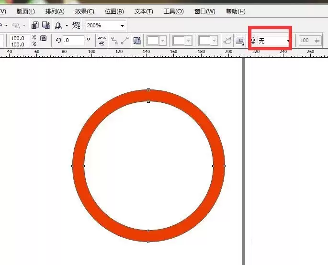The image size is (328, 265).
Task: Click the Export icon
Action: click(46, 25)
